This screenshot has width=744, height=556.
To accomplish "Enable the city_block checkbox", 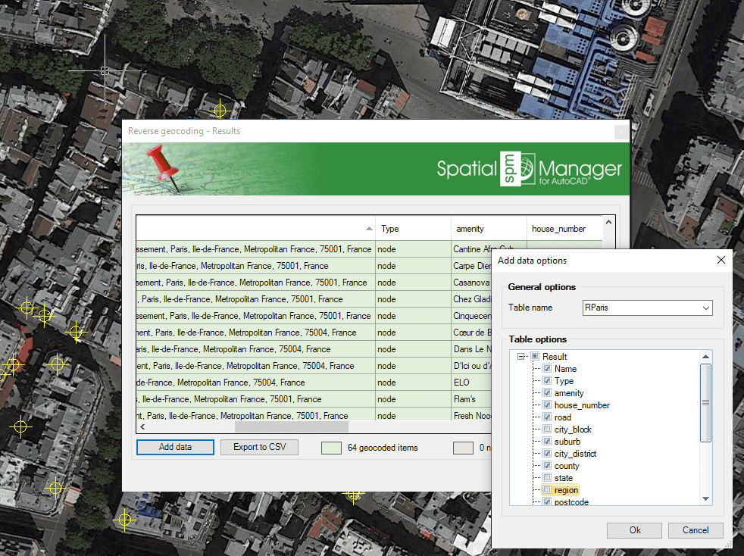I will [x=547, y=429].
